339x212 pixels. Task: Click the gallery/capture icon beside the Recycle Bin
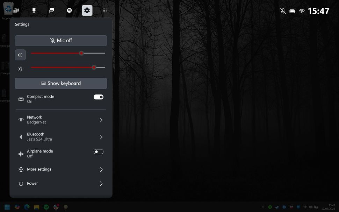coord(17,9)
